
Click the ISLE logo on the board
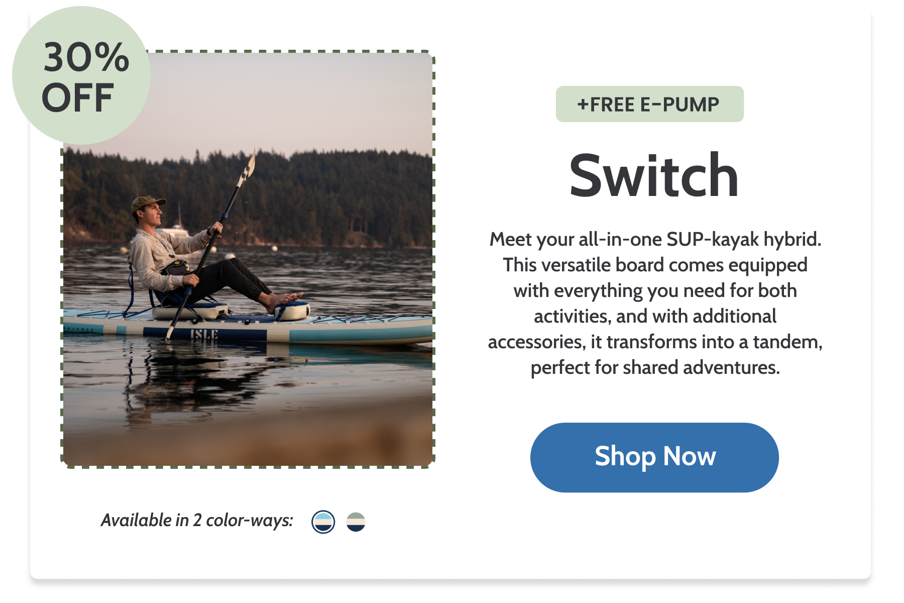204,334
